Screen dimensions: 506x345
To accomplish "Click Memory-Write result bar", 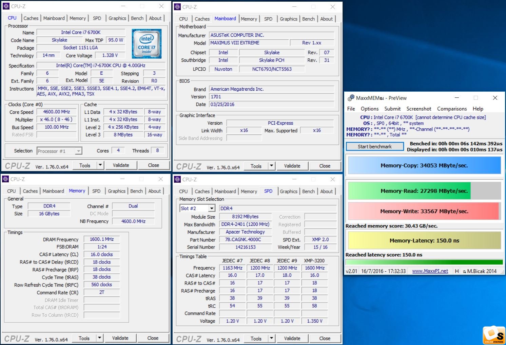I will click(424, 211).
